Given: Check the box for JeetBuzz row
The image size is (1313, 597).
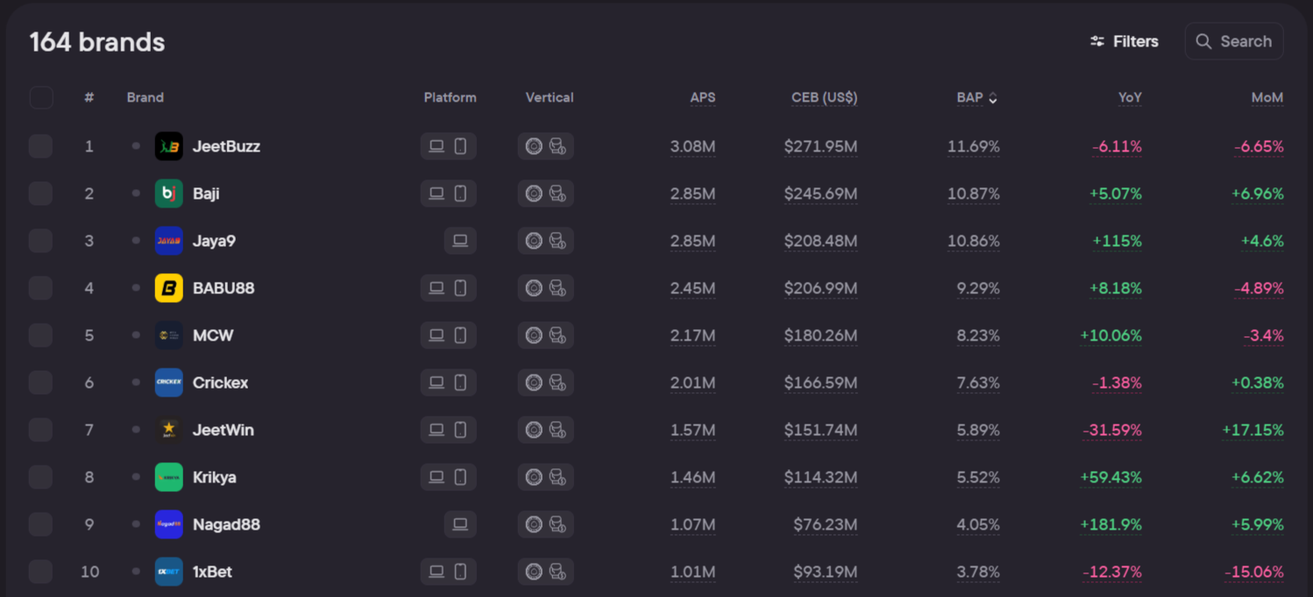Looking at the screenshot, I should click(x=41, y=146).
